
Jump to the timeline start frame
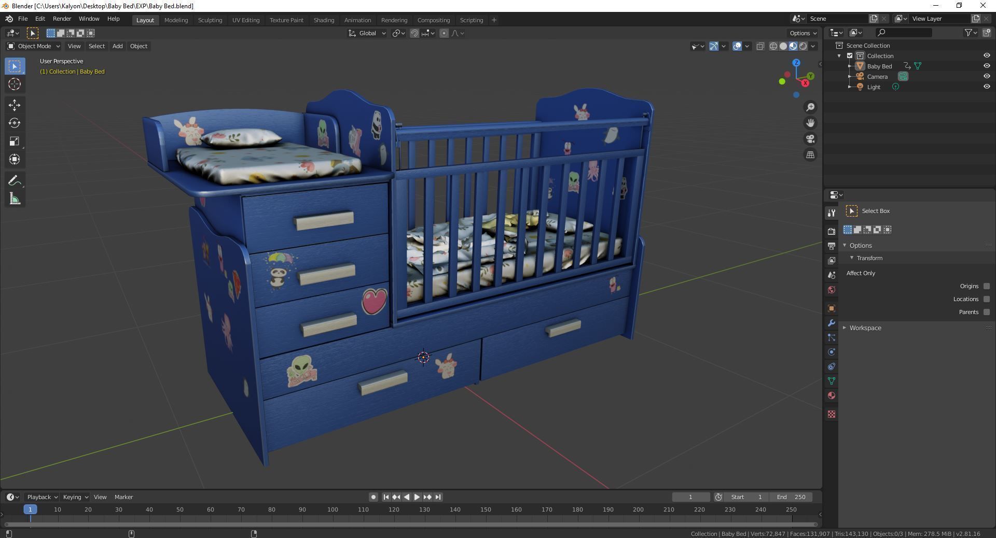(x=386, y=497)
